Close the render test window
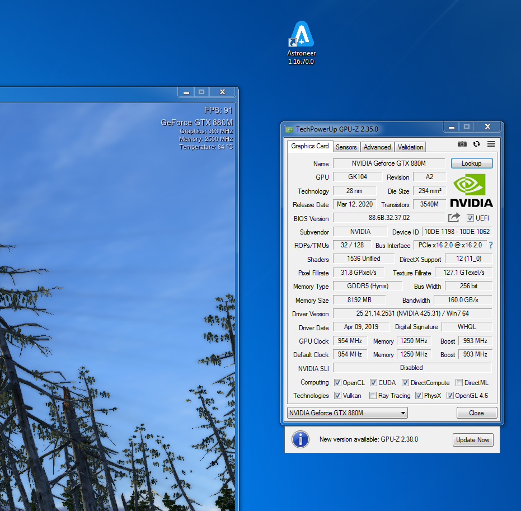Image resolution: width=521 pixels, height=511 pixels. click(x=223, y=92)
